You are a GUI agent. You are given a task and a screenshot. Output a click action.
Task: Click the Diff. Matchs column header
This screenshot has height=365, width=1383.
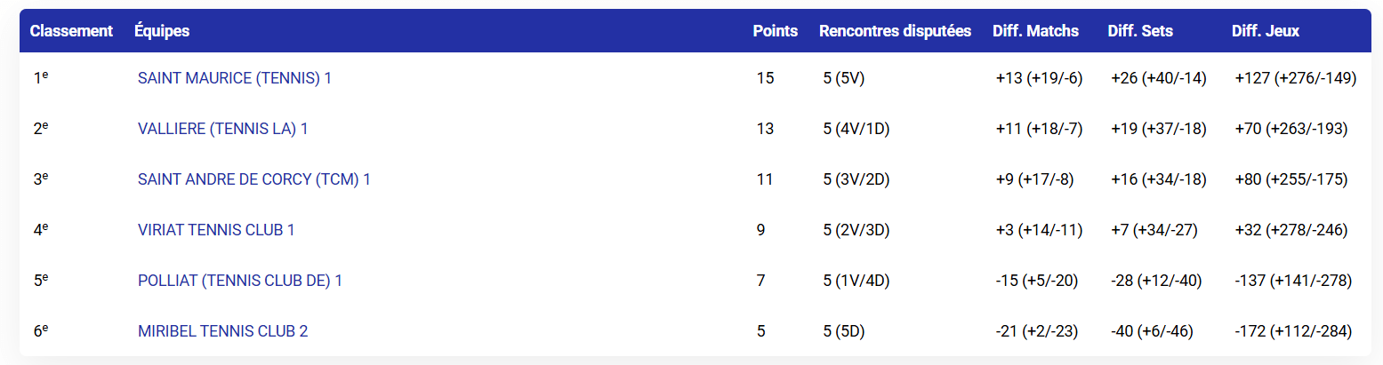tap(1035, 31)
